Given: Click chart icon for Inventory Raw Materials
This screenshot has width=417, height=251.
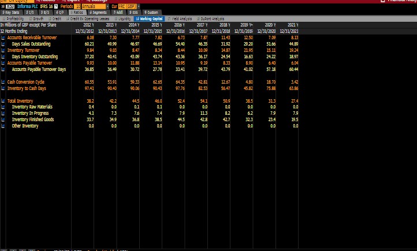Looking at the screenshot, I should point(3,107).
